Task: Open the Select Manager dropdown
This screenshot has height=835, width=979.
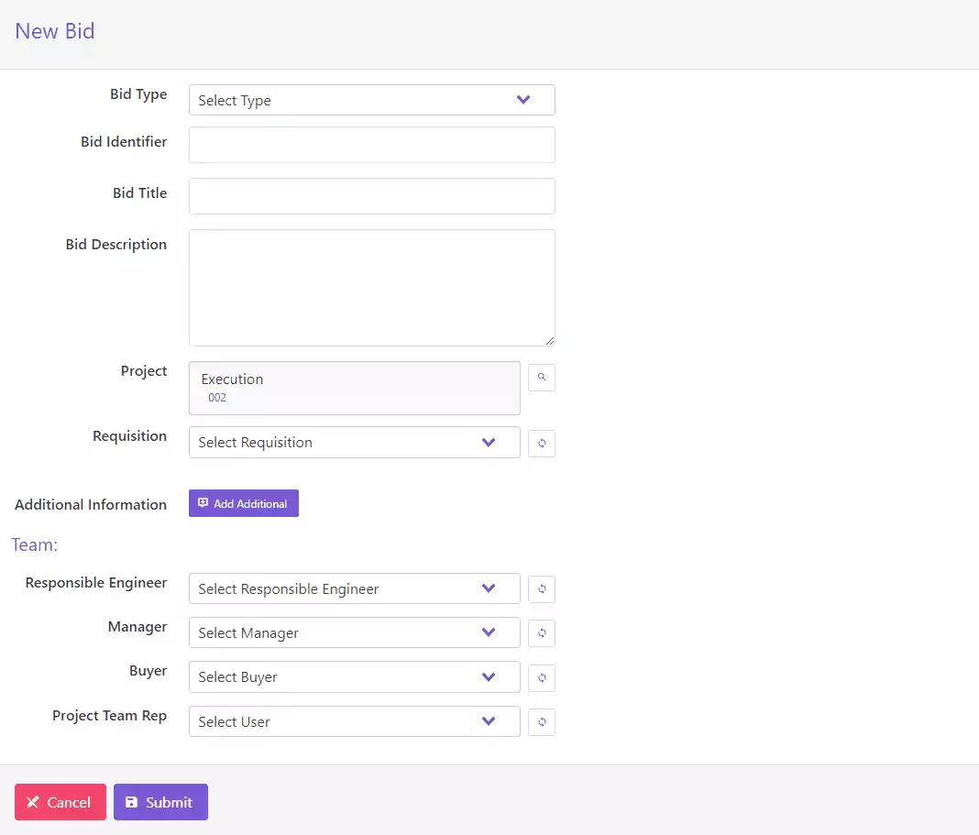Action: tap(354, 632)
